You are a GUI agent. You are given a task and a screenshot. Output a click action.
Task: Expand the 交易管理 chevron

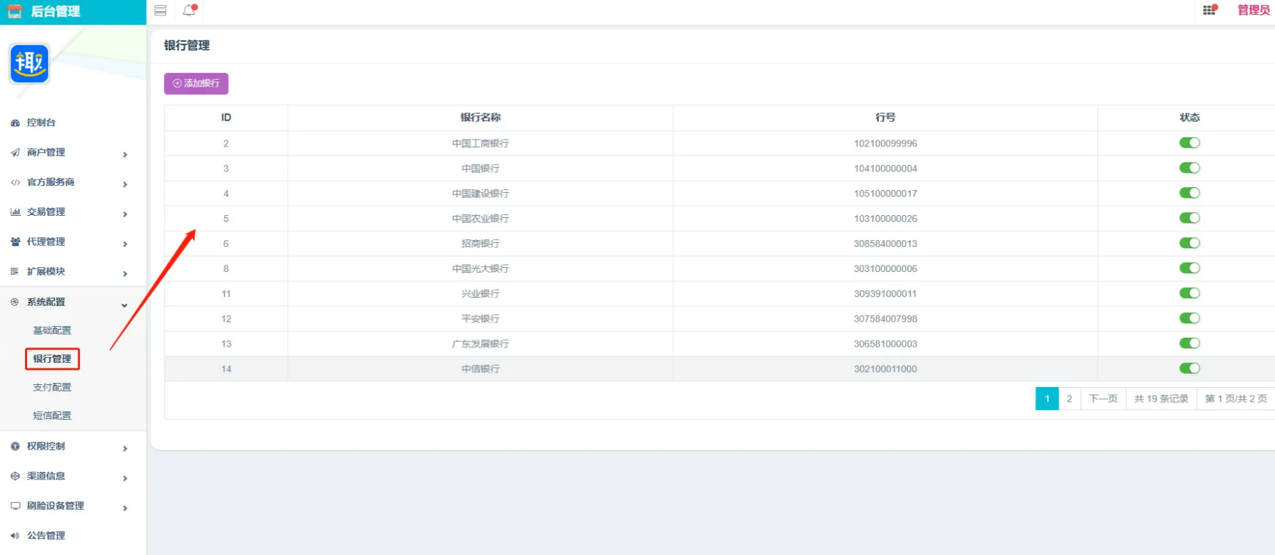[x=125, y=214]
